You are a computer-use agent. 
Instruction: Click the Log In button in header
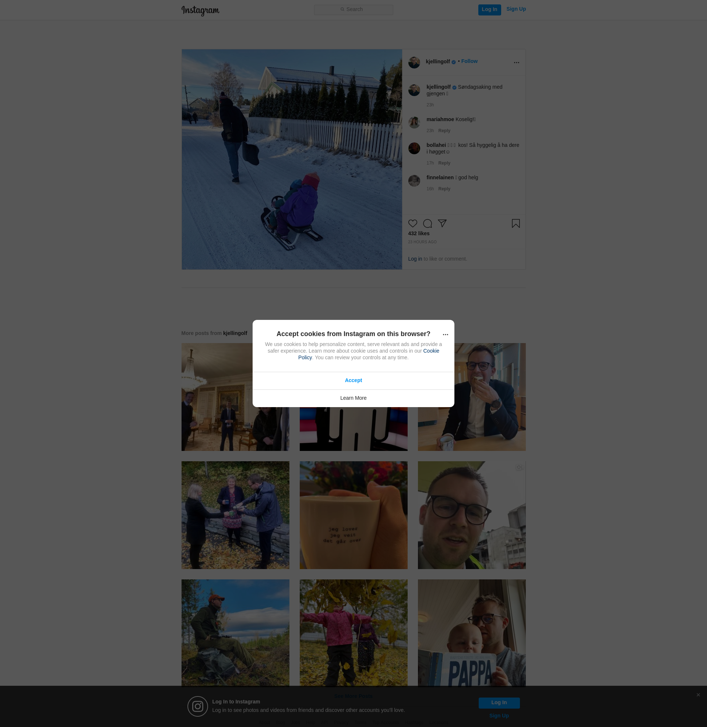pyautogui.click(x=489, y=10)
